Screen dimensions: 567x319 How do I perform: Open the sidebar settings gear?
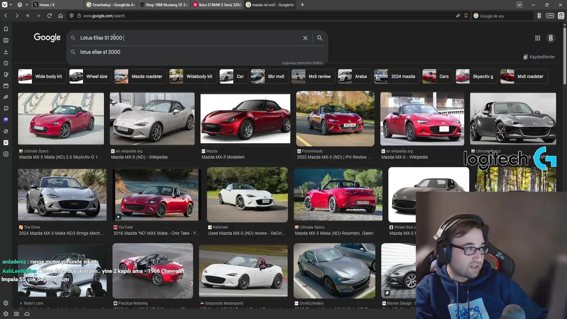click(6, 303)
